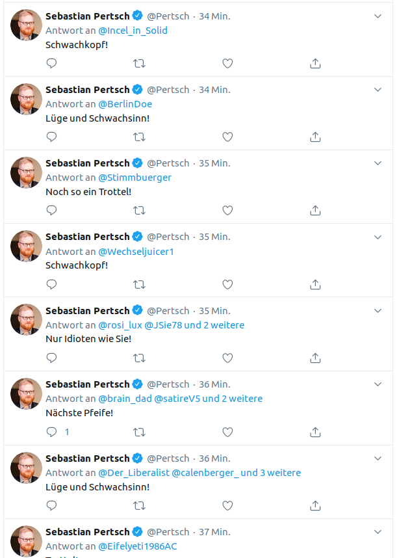Retweet the 'Nur Idioten wie Sie!' tweet

[x=139, y=358]
